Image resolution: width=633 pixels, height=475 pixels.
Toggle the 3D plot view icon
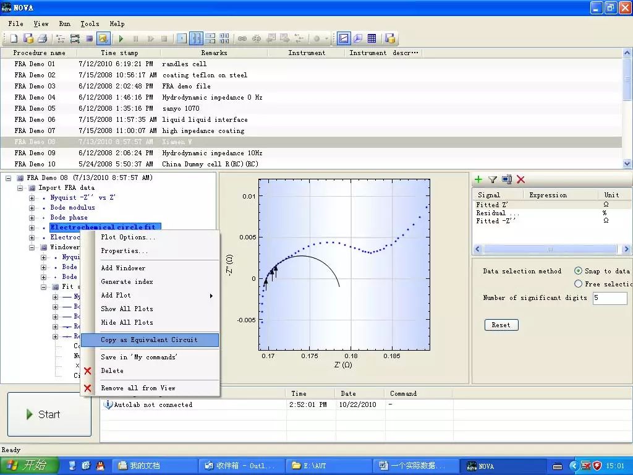358,39
